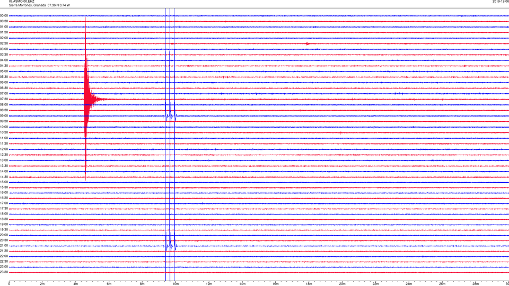Click the 22m tick label on the minute axis
Screen dimensions: 509x286
click(x=375, y=284)
